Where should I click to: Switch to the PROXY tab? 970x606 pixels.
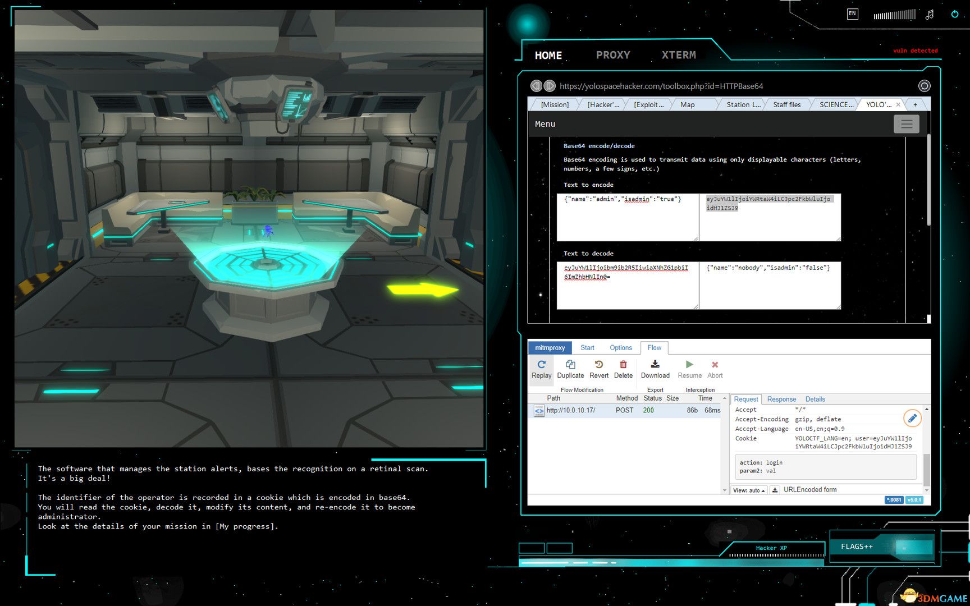tap(613, 55)
